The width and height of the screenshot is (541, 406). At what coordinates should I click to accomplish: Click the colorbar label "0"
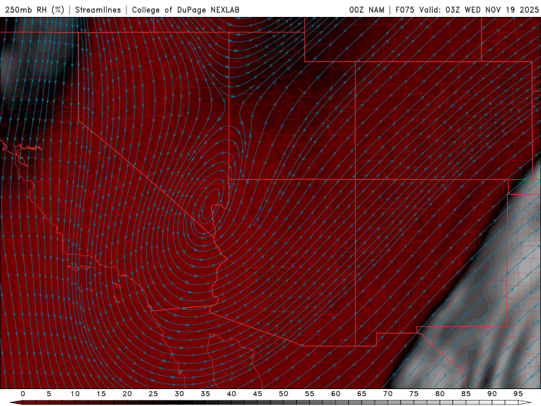pos(23,394)
